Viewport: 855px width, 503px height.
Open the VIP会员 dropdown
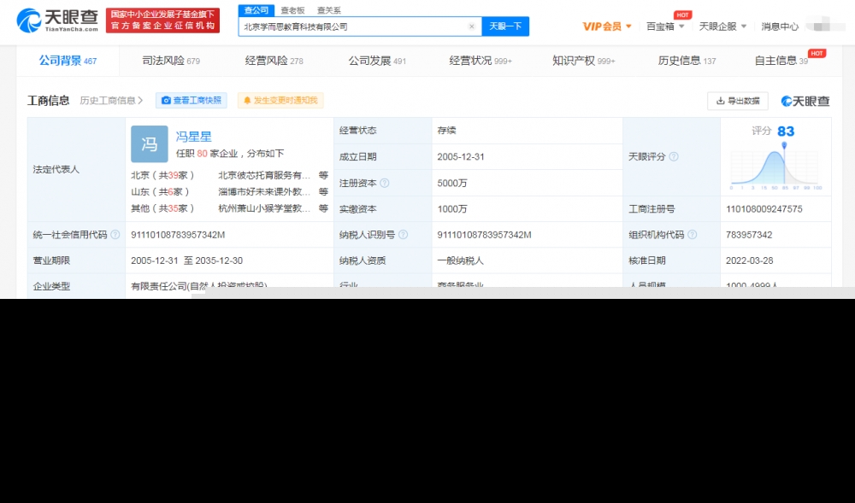pos(606,26)
